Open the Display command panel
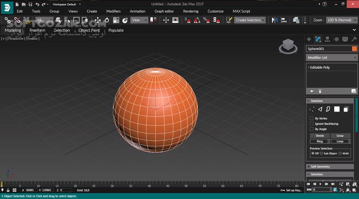 tap(345, 39)
